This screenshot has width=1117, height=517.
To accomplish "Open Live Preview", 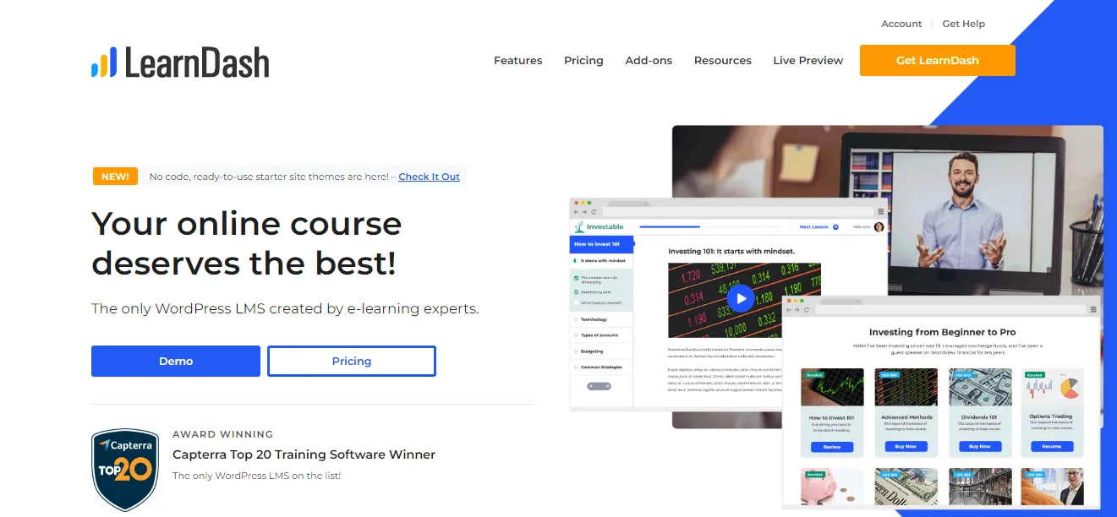I will [808, 61].
